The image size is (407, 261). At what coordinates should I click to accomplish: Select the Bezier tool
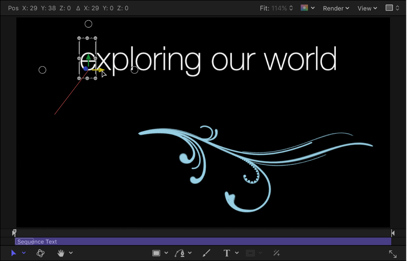181,253
